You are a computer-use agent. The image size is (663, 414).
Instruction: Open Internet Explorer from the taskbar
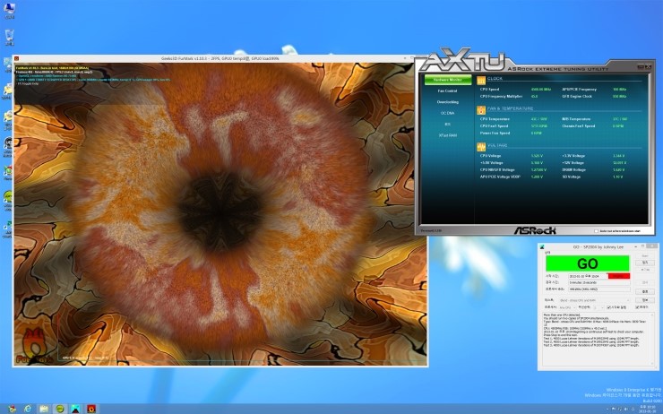click(29, 408)
